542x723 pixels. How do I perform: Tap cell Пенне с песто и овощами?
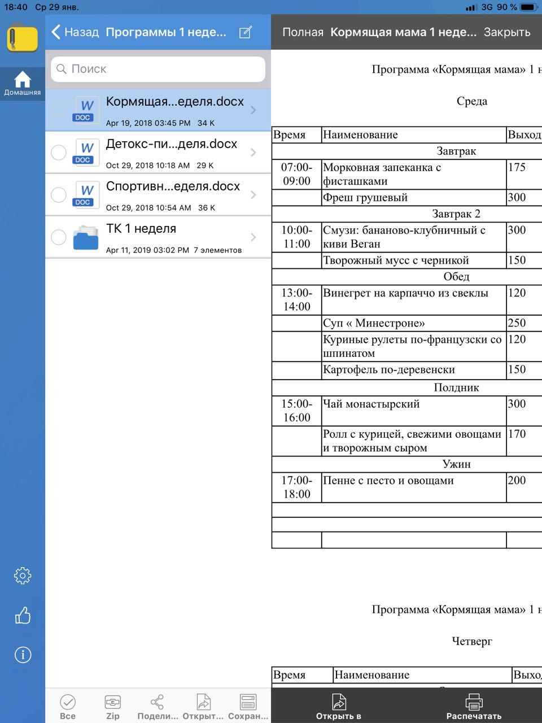414,487
